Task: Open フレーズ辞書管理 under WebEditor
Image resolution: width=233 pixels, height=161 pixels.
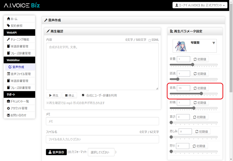Action: [19, 88]
